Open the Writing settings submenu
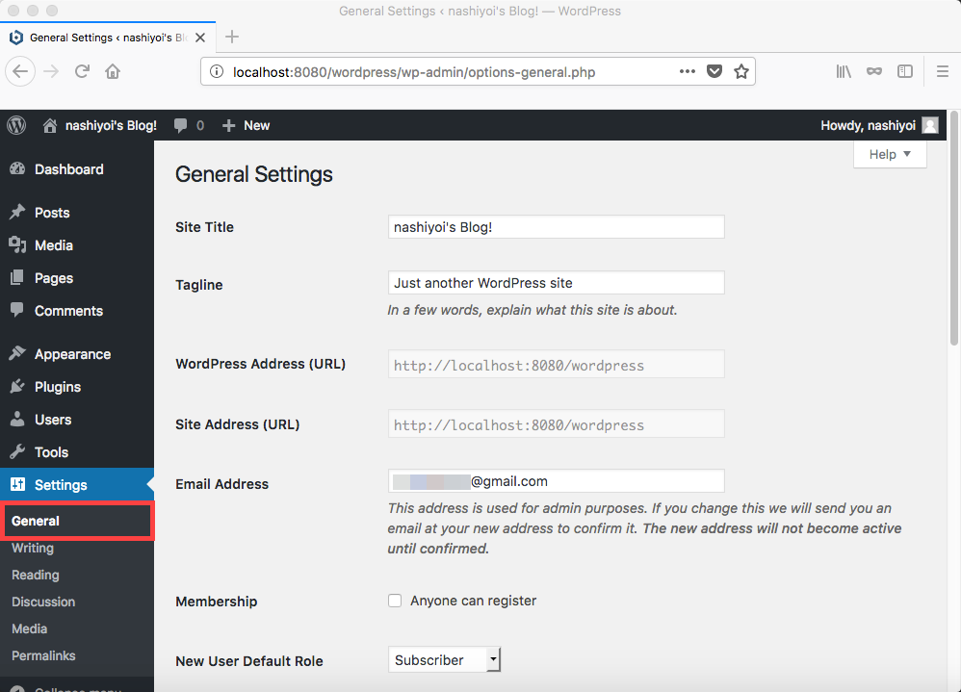Screen dimensions: 961x692 (33, 548)
